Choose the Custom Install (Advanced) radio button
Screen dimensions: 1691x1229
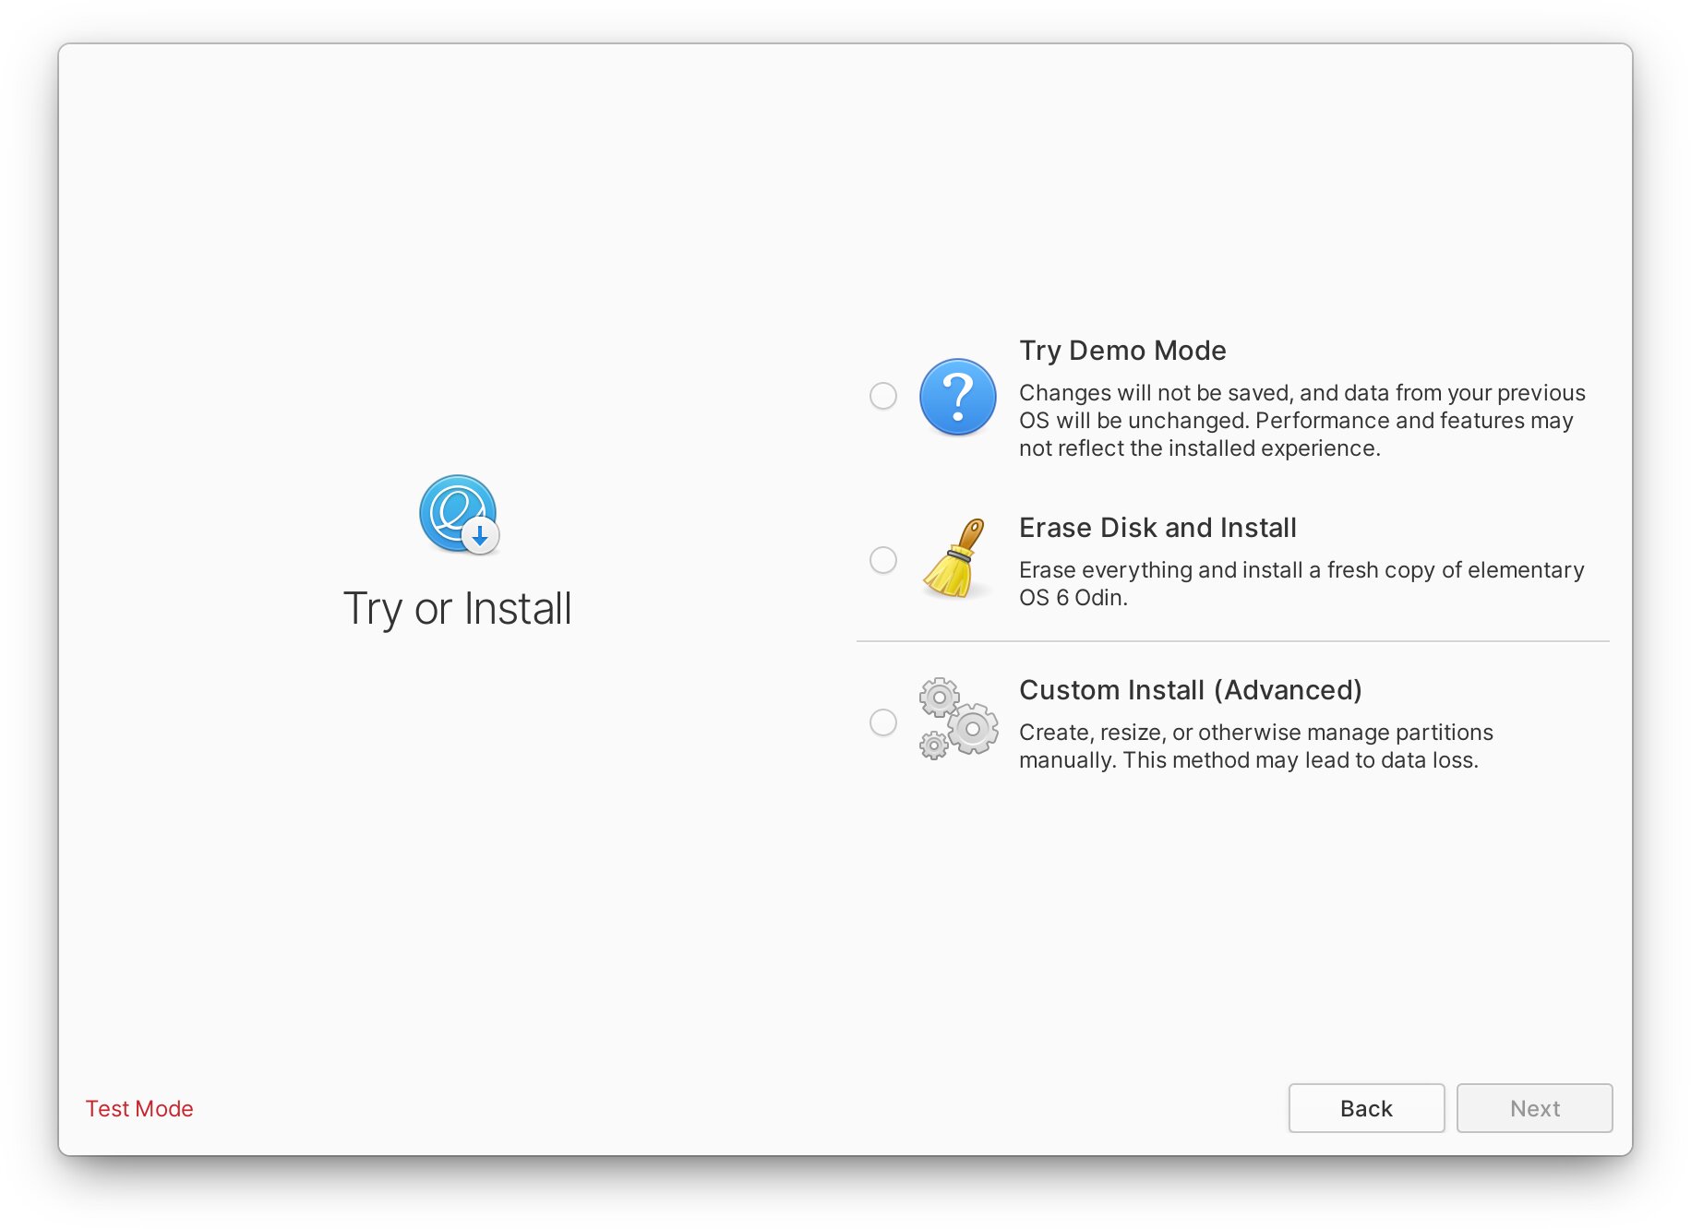pos(883,722)
